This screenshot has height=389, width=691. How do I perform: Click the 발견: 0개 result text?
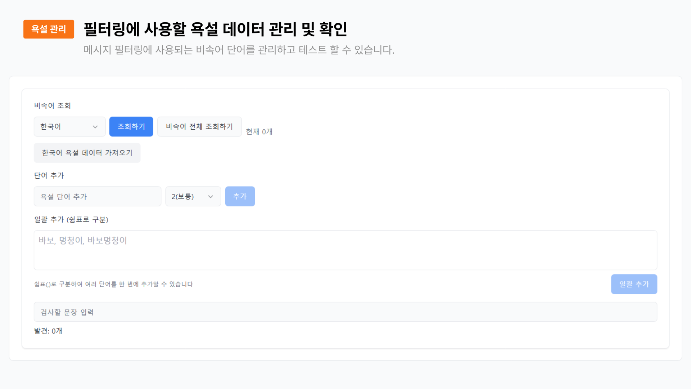point(48,331)
